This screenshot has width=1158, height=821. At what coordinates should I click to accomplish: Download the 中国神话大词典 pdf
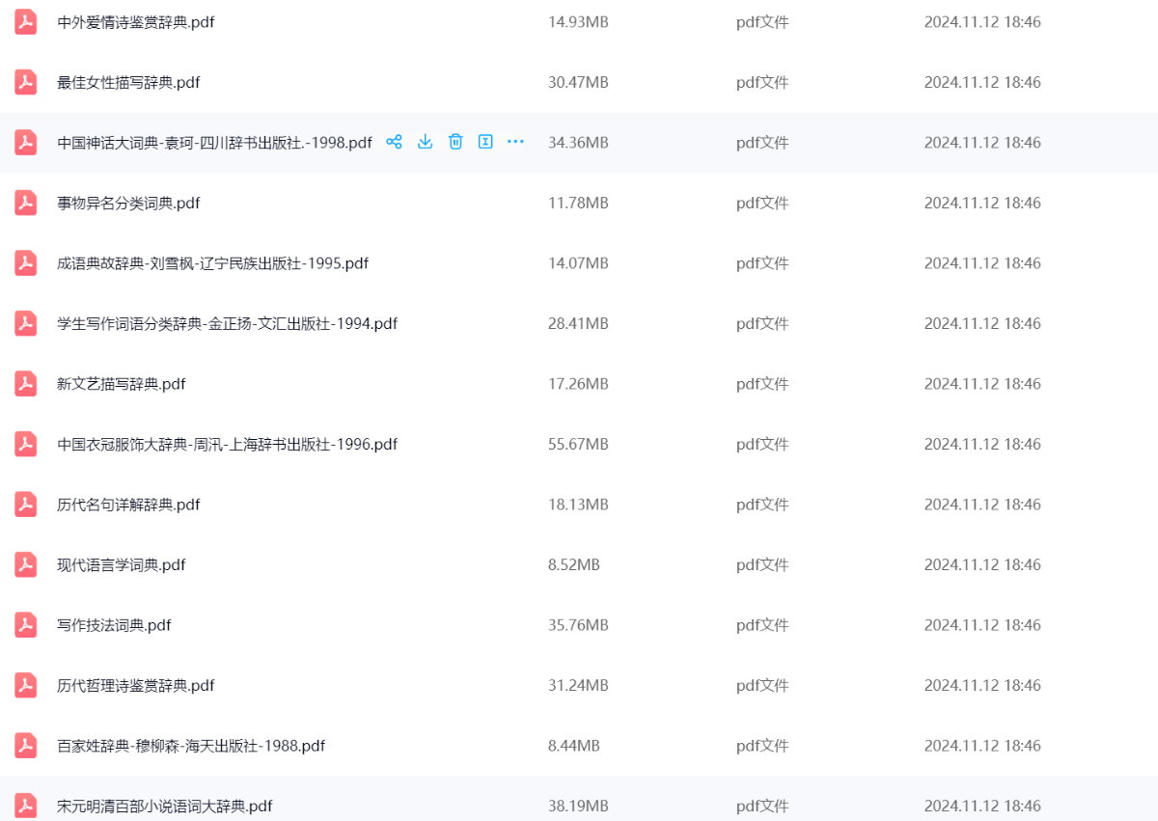pyautogui.click(x=425, y=142)
